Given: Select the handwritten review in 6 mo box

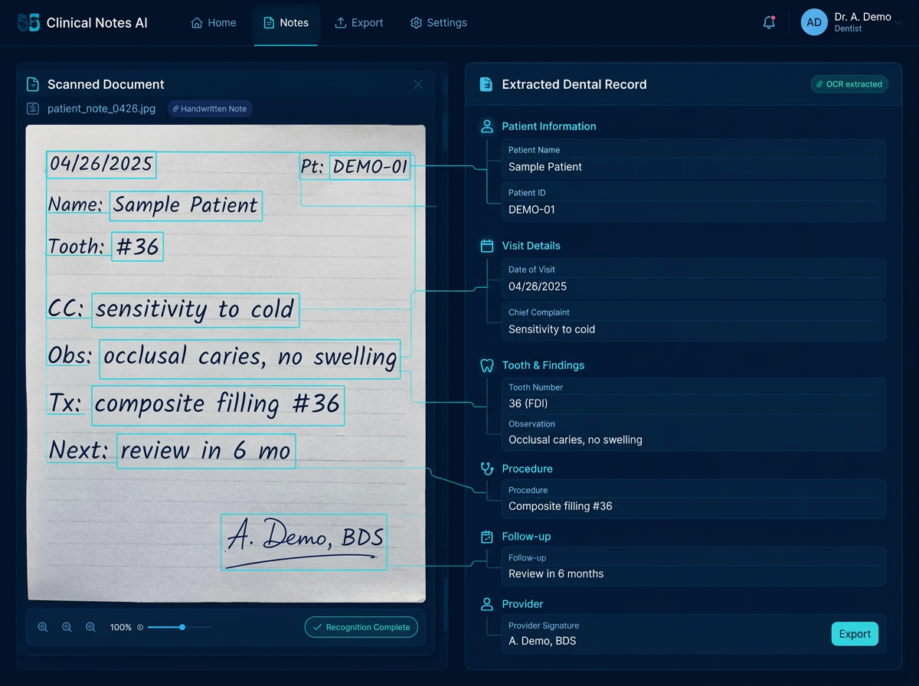Looking at the screenshot, I should (x=206, y=452).
